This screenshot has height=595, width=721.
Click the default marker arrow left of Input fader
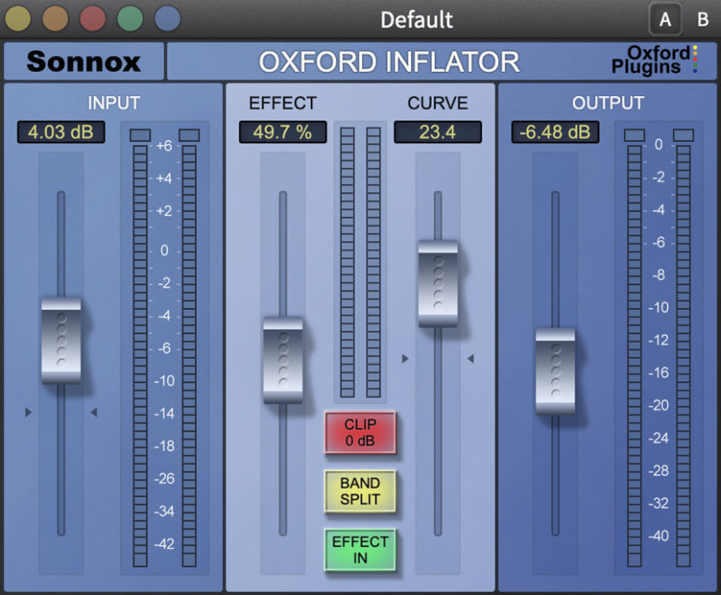pos(29,412)
